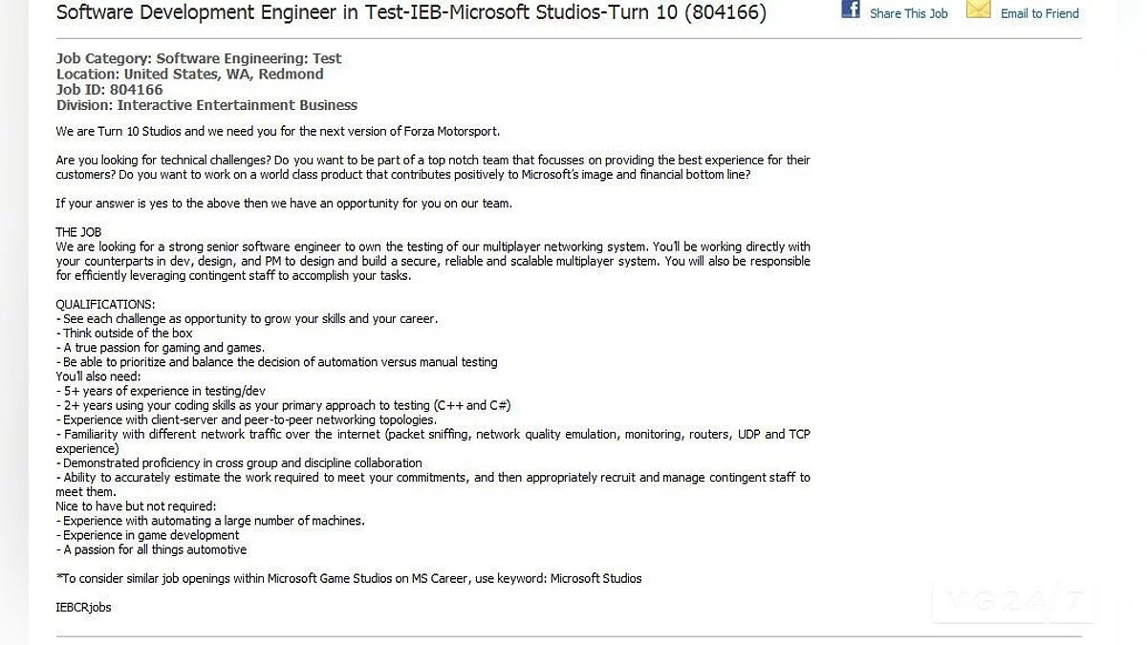The image size is (1147, 645).
Task: Click the passion for all things automotive line
Action: coord(153,549)
